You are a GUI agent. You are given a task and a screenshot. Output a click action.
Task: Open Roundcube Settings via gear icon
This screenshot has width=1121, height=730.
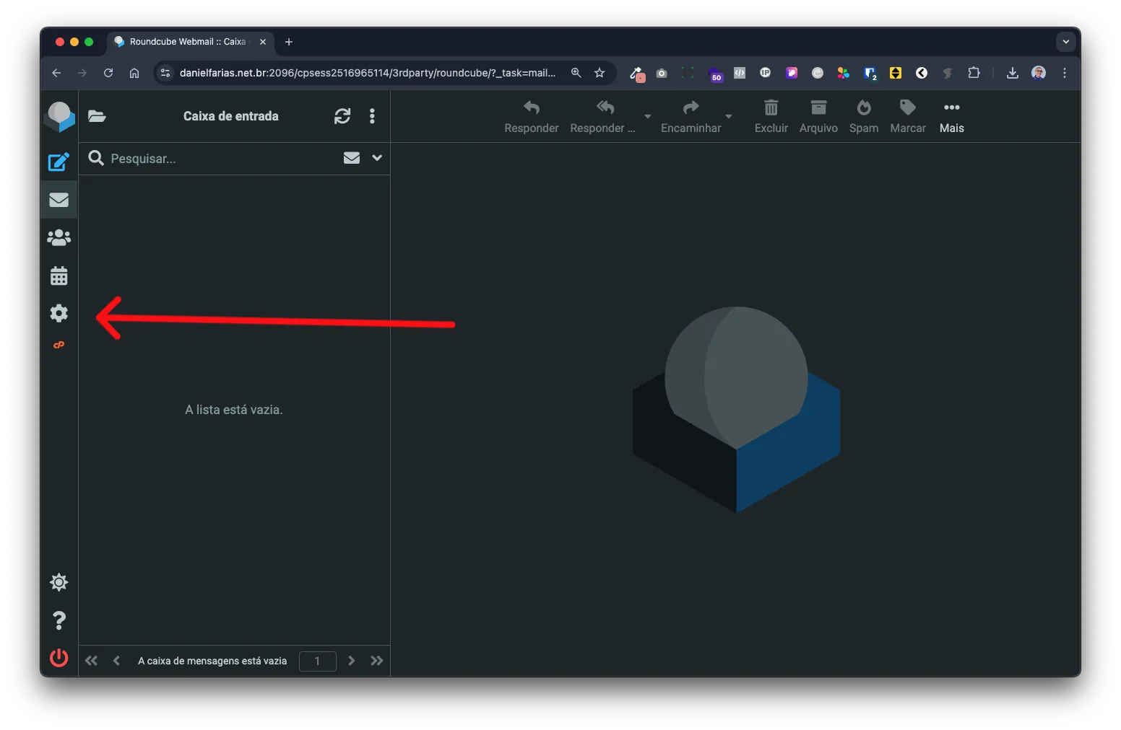click(59, 313)
